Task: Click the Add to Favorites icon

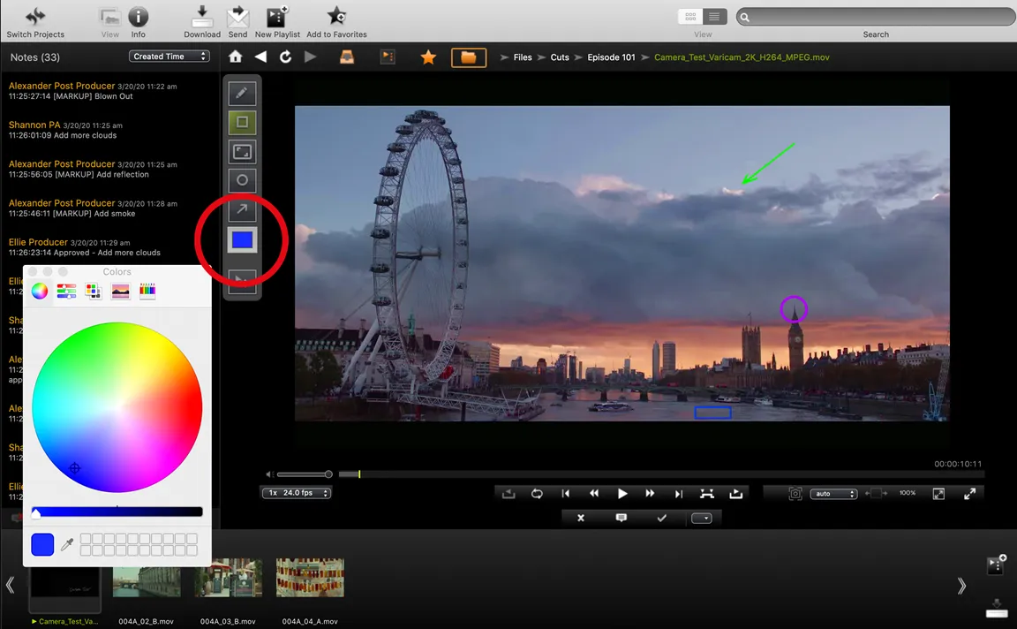Action: pyautogui.click(x=335, y=16)
